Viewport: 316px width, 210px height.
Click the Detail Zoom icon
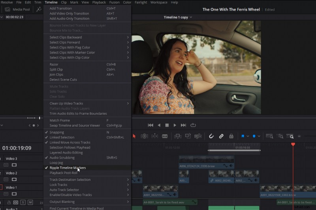[280, 136]
